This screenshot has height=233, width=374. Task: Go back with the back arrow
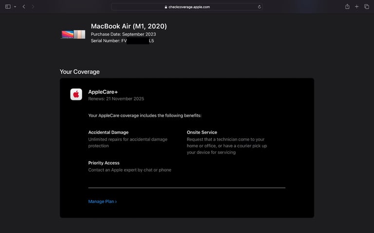click(24, 7)
